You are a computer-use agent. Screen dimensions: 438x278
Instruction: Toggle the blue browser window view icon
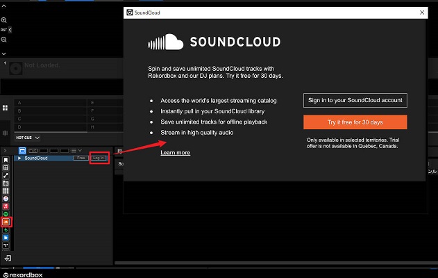pos(22,150)
